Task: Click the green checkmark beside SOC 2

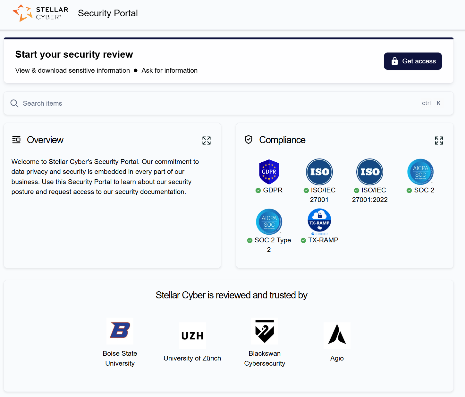Action: click(x=409, y=190)
